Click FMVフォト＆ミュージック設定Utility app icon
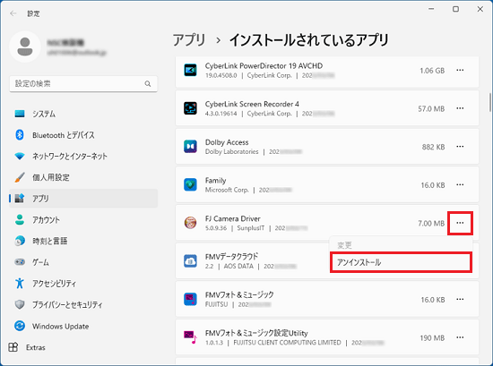493x366 pixels. (190, 337)
